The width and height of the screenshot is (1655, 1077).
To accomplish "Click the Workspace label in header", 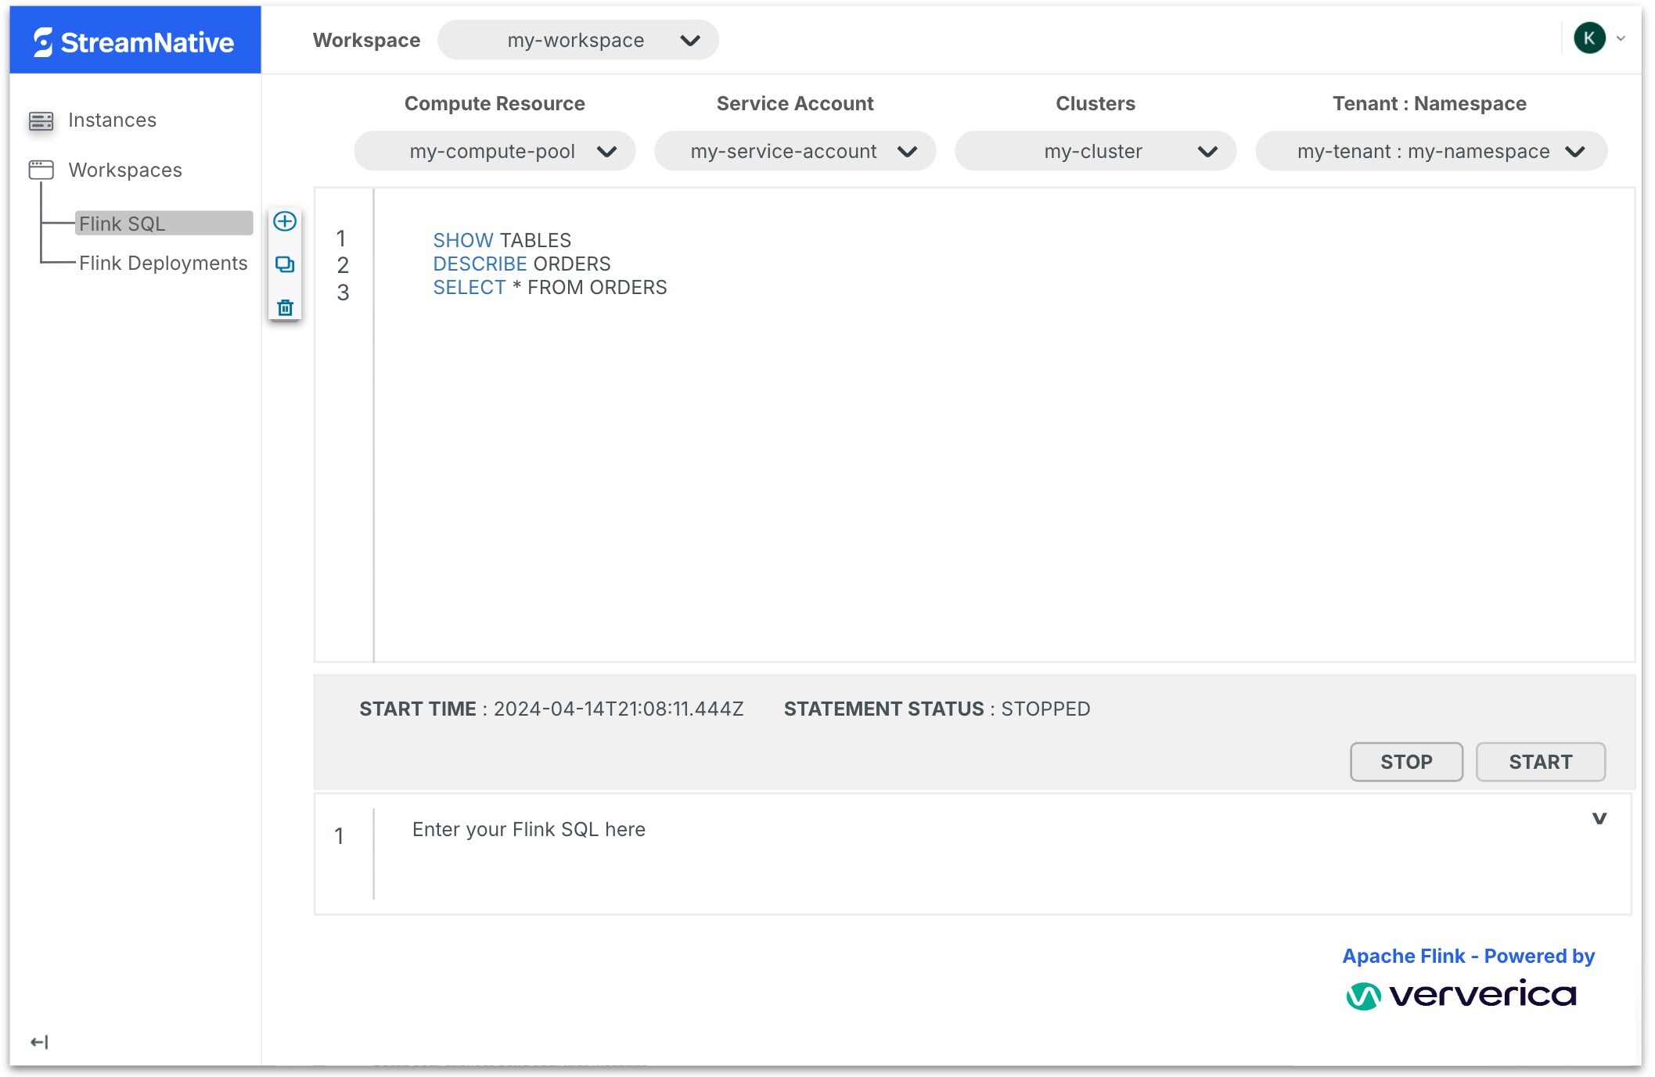I will (366, 40).
